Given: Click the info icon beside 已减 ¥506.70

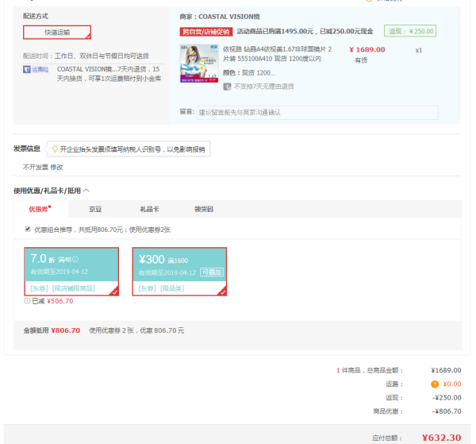Looking at the screenshot, I should coord(27,301).
